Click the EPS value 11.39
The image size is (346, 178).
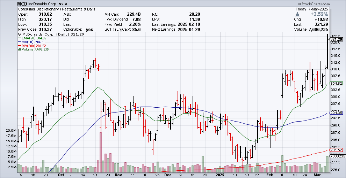[x=194, y=20]
